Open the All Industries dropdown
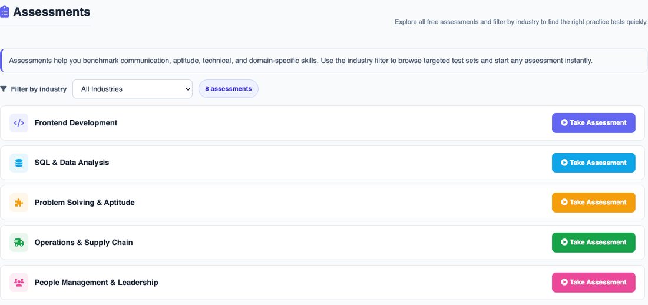 (x=132, y=89)
